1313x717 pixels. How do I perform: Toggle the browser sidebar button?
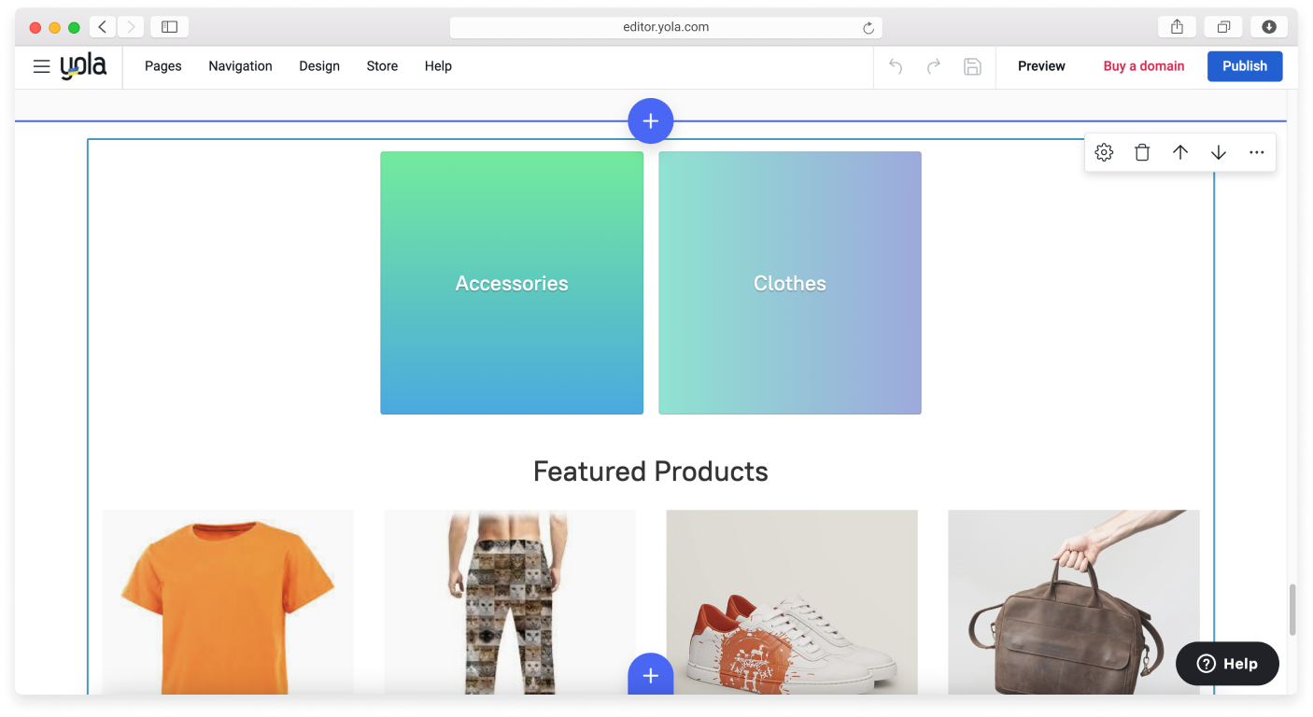[169, 27]
